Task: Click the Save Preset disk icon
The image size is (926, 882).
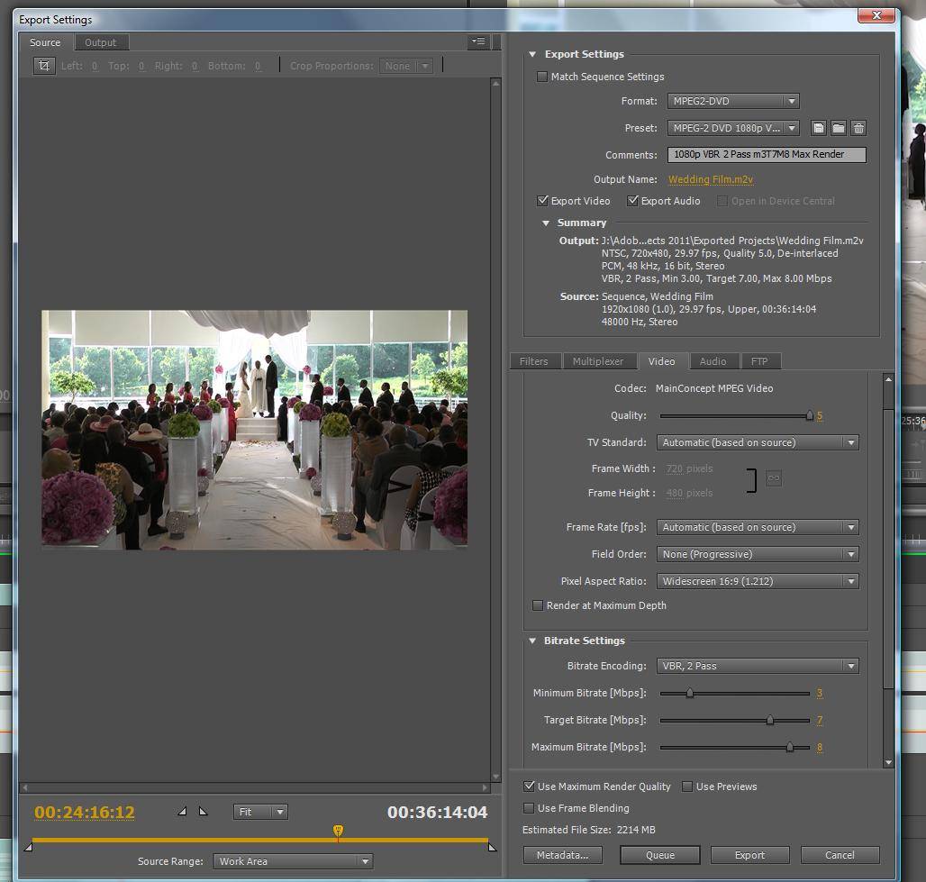Action: coord(819,128)
